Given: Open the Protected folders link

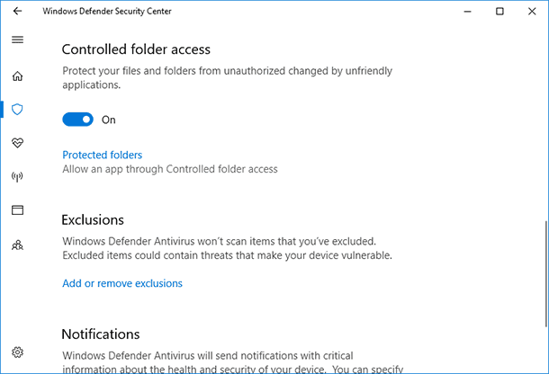Looking at the screenshot, I should (103, 155).
